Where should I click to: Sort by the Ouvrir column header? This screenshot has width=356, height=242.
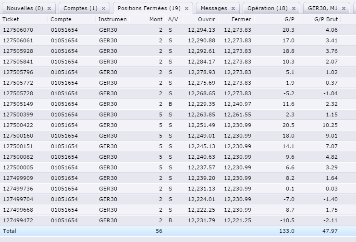(x=206, y=19)
